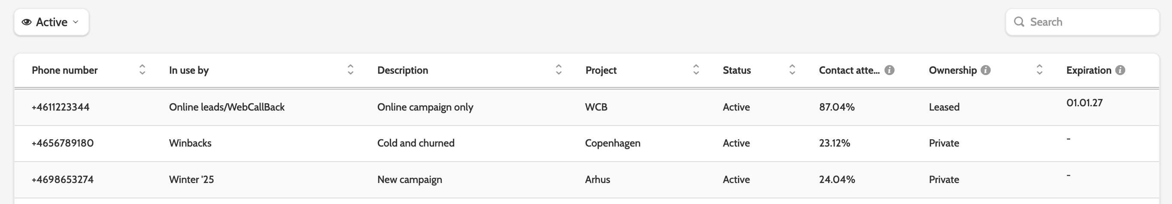Show Contact attempts info tooltip icon
The image size is (1172, 204).
click(x=890, y=70)
